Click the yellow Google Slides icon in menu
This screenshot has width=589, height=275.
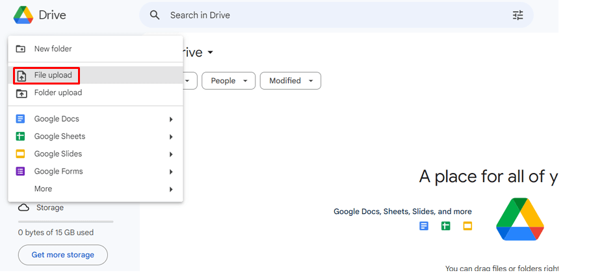(20, 154)
